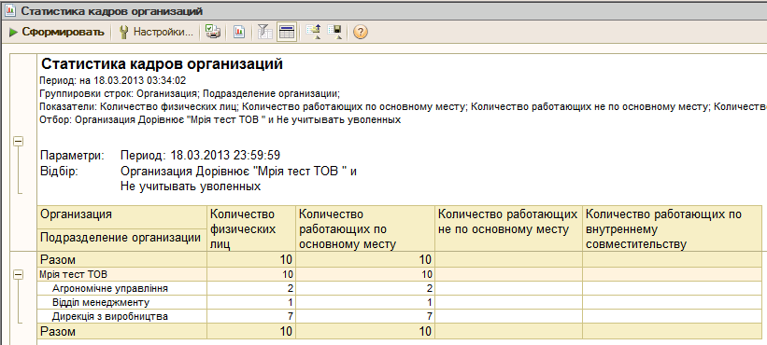
Task: Click the Количество работающих по основному месту header
Action: click(365, 228)
